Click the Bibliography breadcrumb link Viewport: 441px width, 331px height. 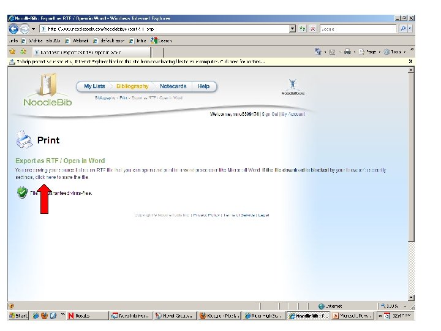(105, 98)
